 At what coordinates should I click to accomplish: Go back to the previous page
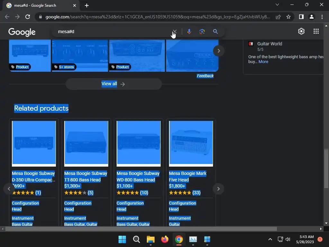(x=7, y=17)
